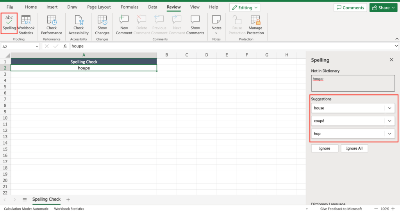The height and width of the screenshot is (212, 400).
Task: Select column D header
Action: (x=207, y=55)
